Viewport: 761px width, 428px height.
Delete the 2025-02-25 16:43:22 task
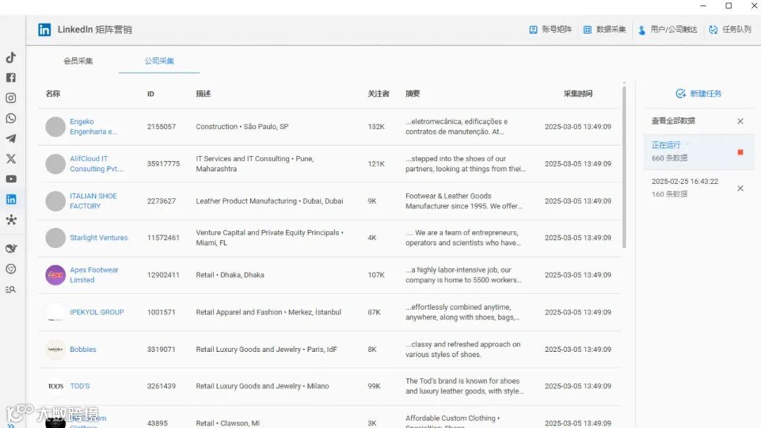(x=740, y=188)
